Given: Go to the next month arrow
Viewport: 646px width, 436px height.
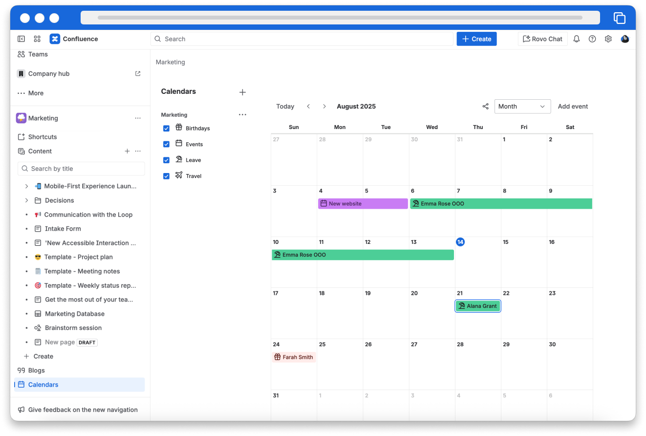Looking at the screenshot, I should [324, 107].
